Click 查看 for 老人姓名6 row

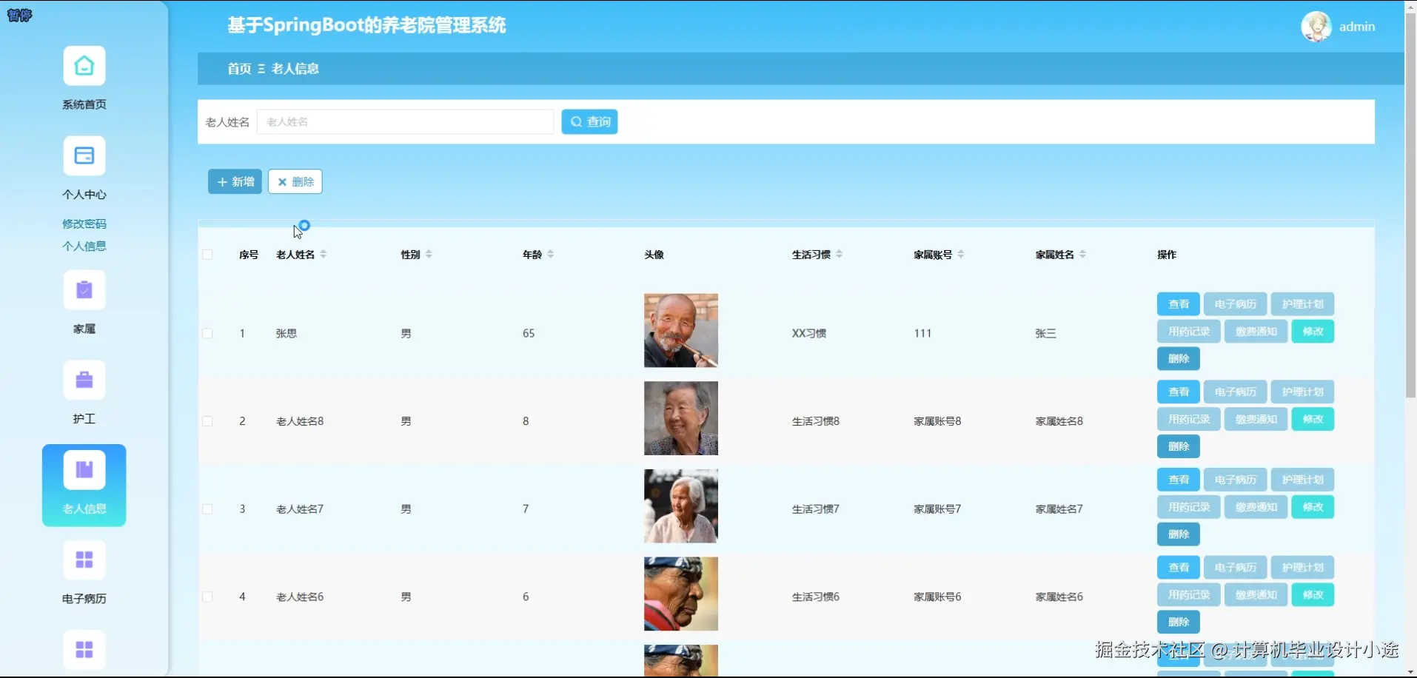point(1178,568)
